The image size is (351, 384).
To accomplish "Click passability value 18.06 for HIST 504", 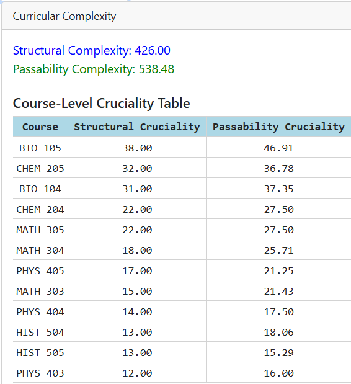I will (278, 333).
